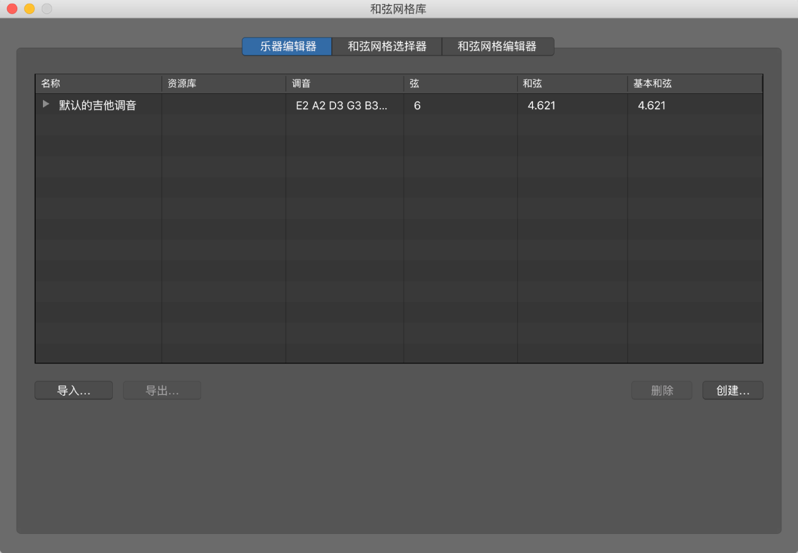This screenshot has height=553, width=798.
Task: Click the 4.621 value under 基本和弦 column
Action: pos(652,105)
